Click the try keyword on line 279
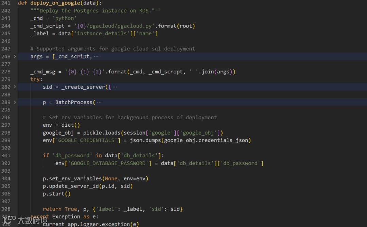This screenshot has width=367, height=227. (35, 79)
